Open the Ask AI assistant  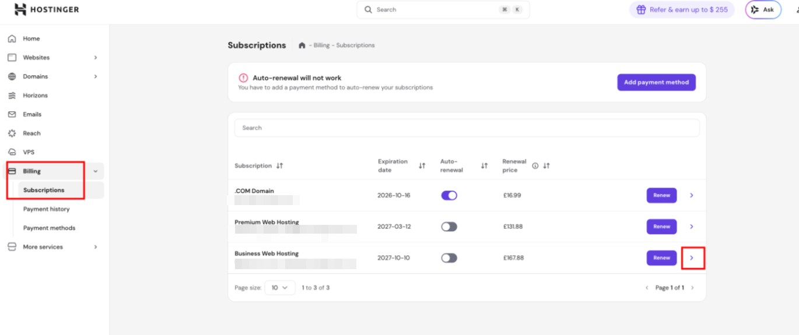pyautogui.click(x=763, y=10)
